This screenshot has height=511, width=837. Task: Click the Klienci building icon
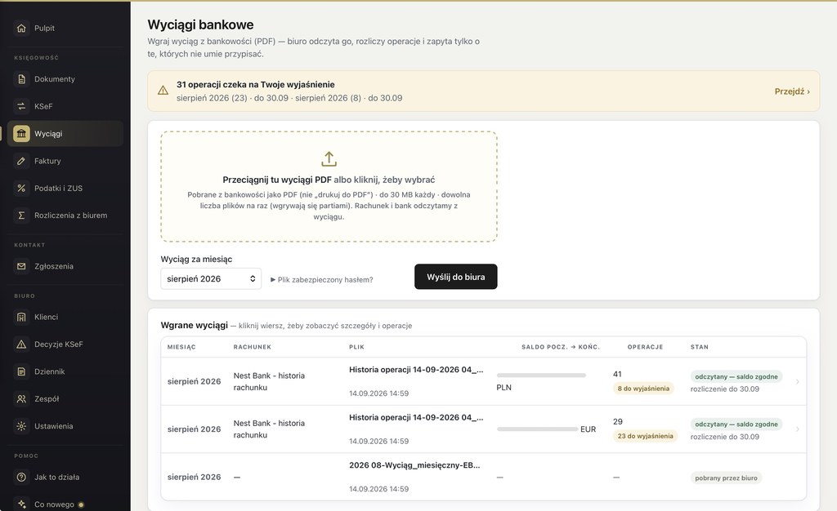(21, 317)
